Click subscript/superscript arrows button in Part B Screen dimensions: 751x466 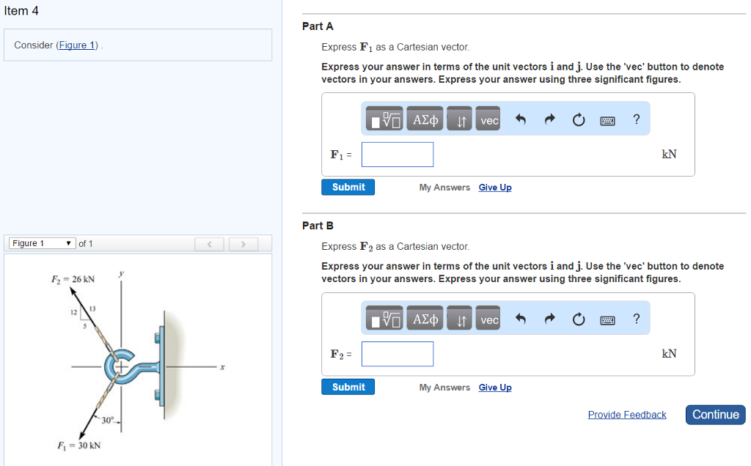coord(459,319)
